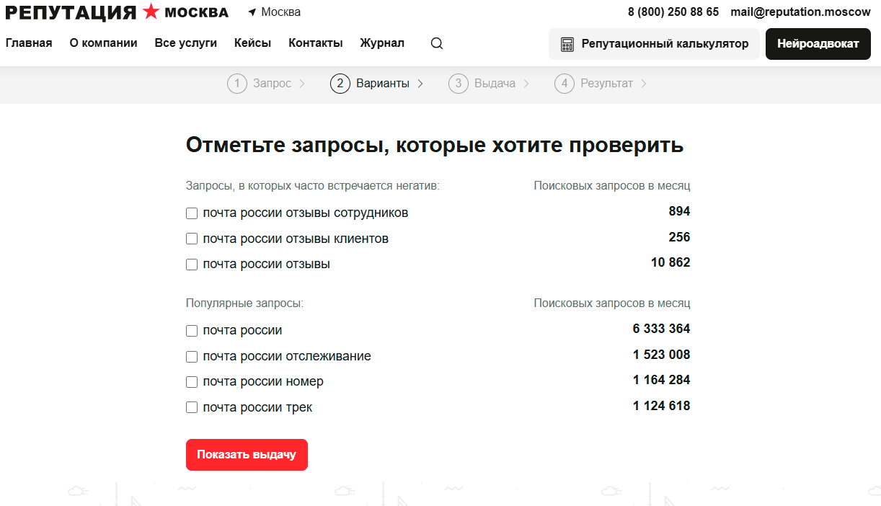Image resolution: width=881 pixels, height=506 pixels.
Task: Click the step 1 circle Запрос
Action: click(x=237, y=84)
